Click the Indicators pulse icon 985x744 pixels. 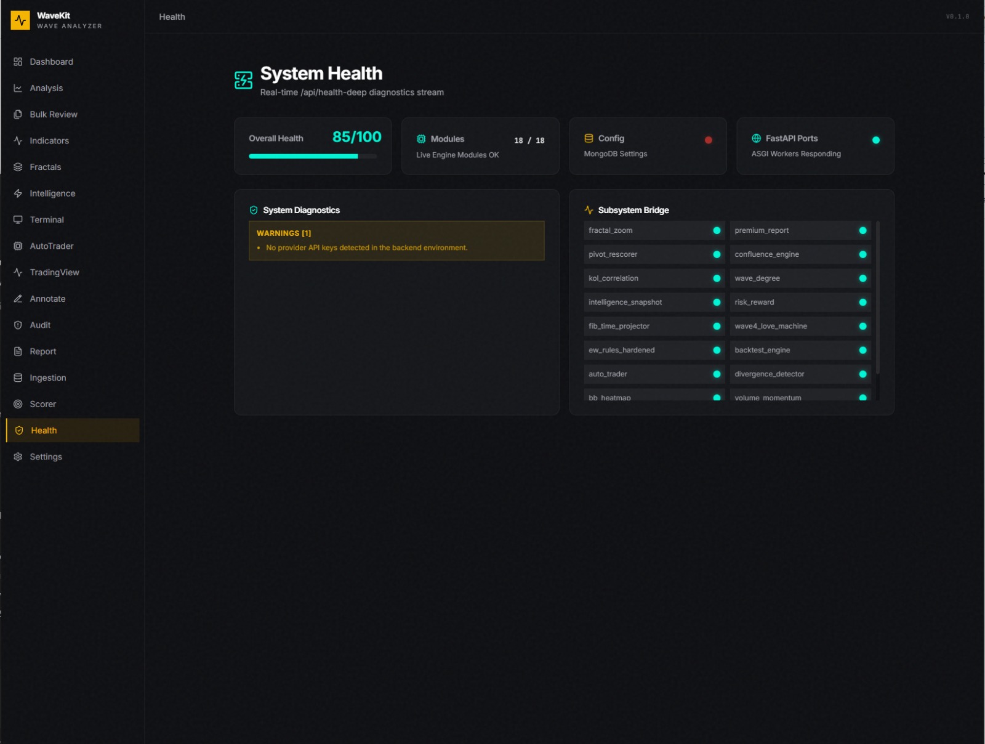(x=18, y=140)
